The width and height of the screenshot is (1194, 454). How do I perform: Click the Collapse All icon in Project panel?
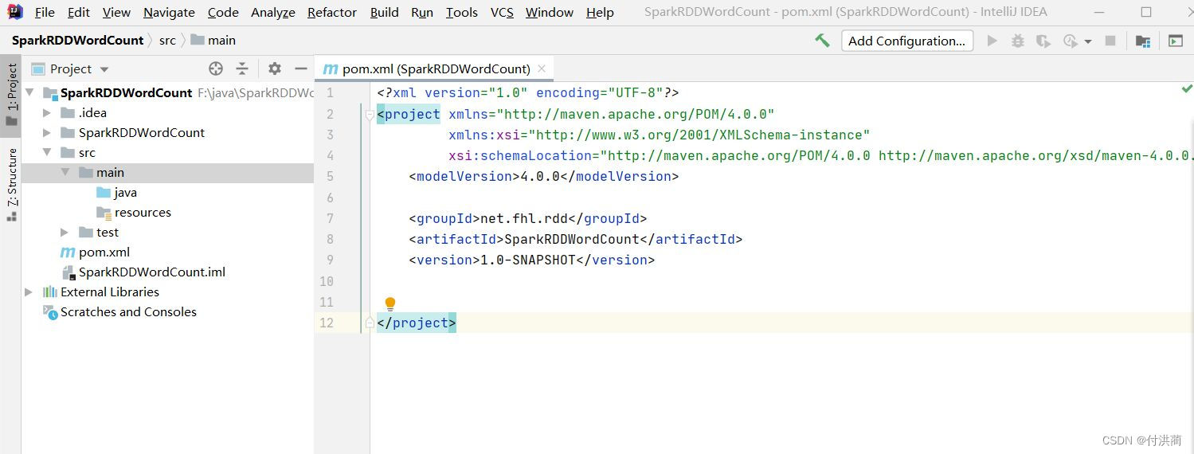point(242,68)
